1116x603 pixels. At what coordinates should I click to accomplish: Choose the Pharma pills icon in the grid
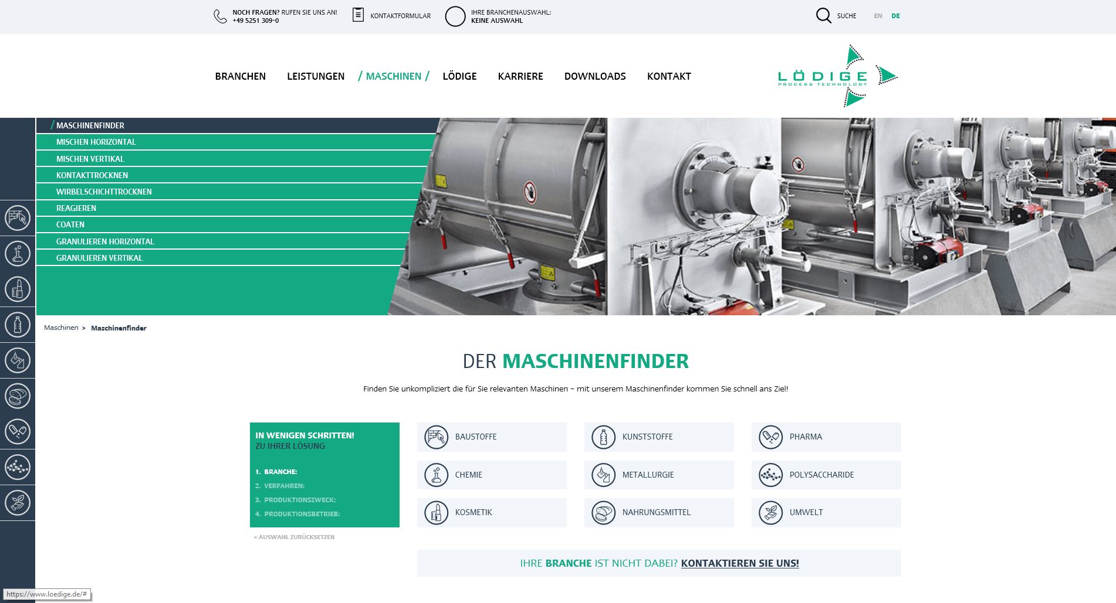pos(771,437)
